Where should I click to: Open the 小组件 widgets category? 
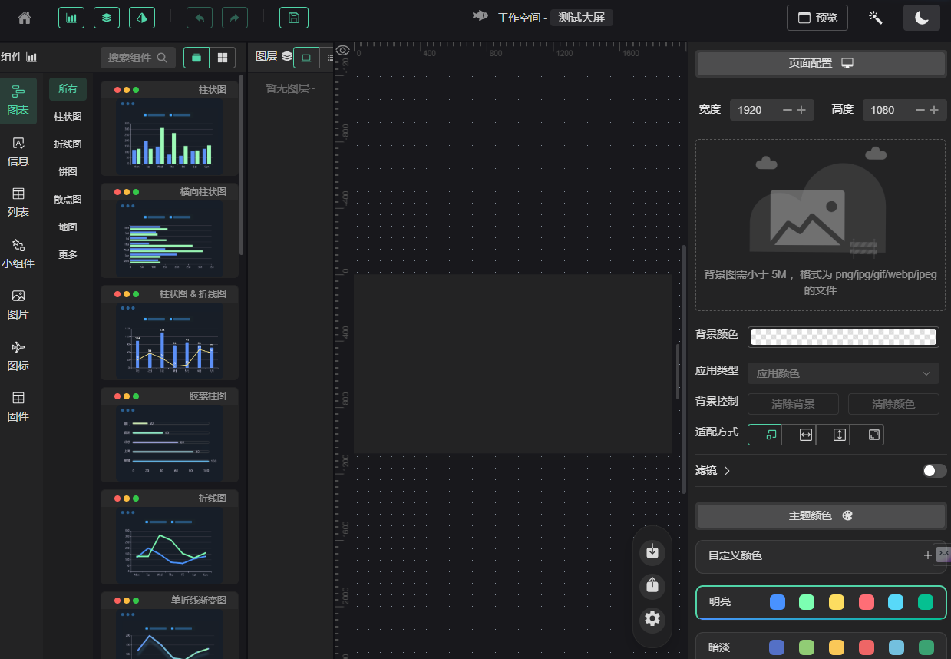coord(18,254)
